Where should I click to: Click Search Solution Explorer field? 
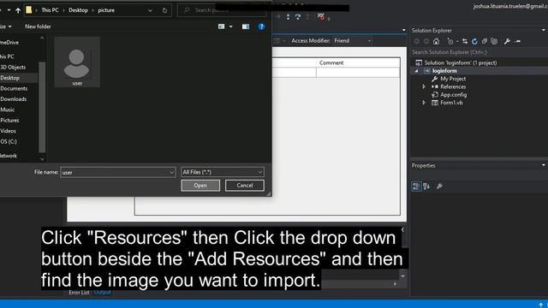point(479,52)
